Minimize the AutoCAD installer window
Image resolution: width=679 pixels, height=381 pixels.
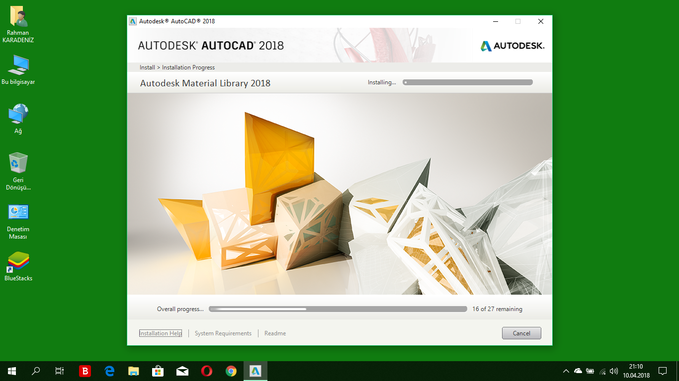[496, 21]
